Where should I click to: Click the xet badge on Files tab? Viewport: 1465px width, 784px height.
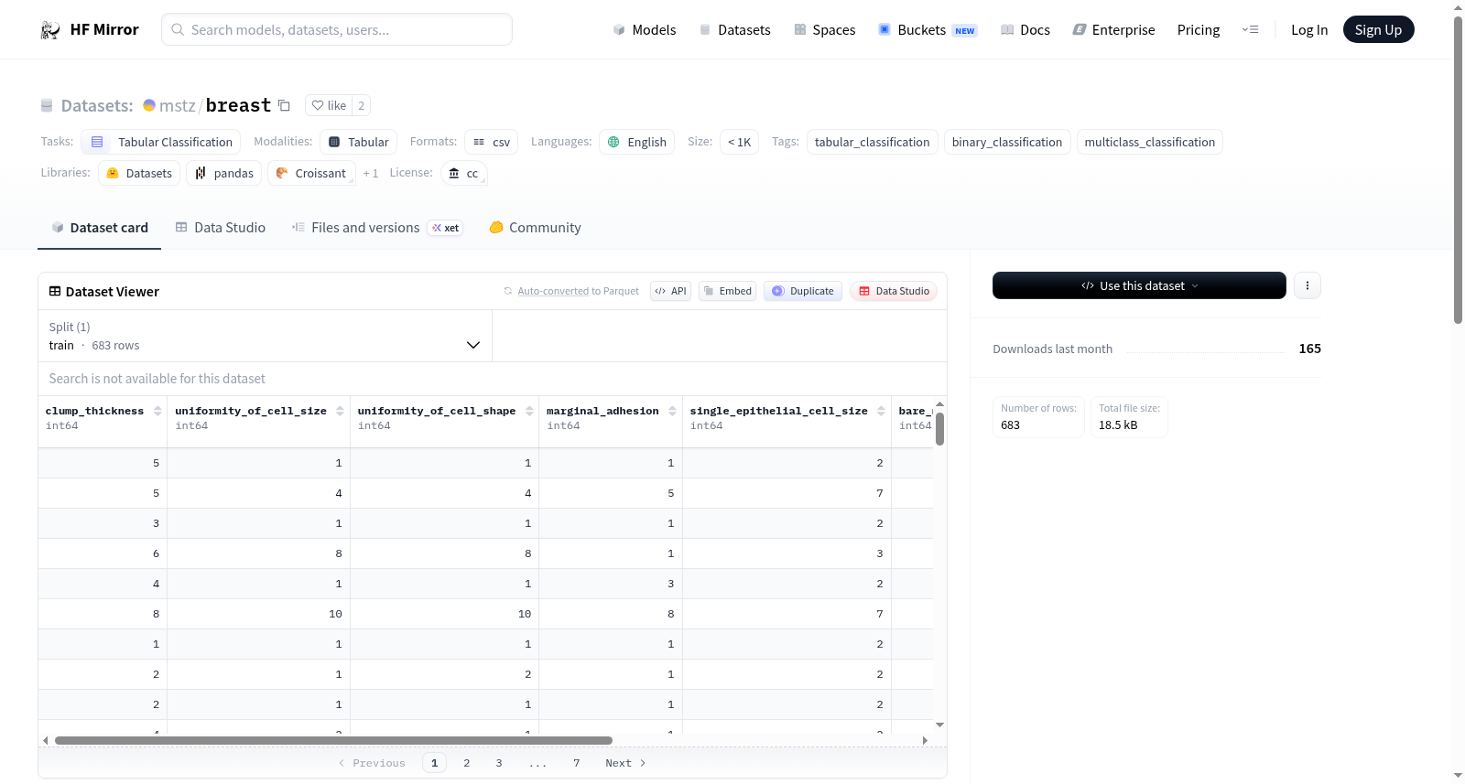[446, 228]
